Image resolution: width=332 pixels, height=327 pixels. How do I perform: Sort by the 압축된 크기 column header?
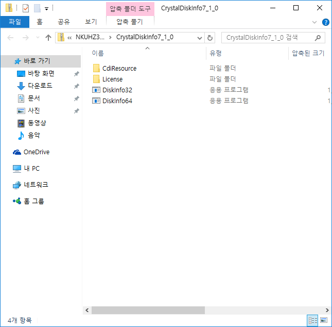tap(308, 53)
